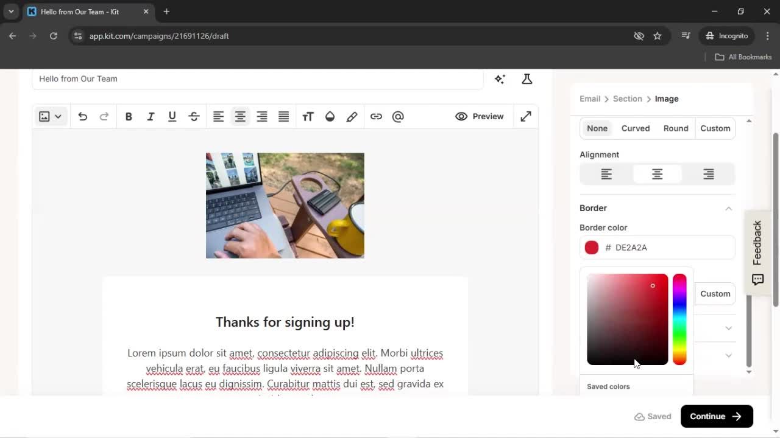Click the undo icon

[82, 116]
